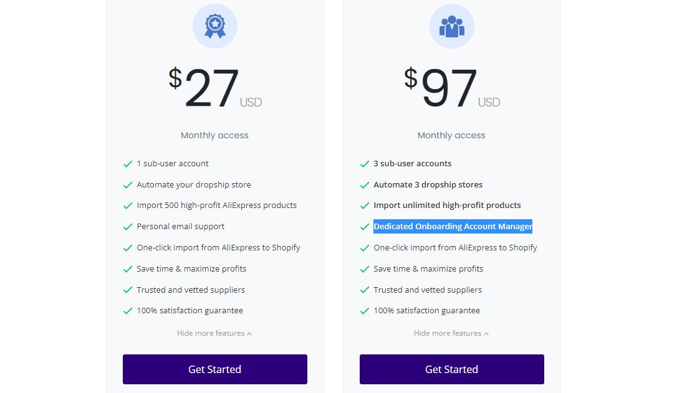Click checkmark next to Personal email support
682x393 pixels.
(x=128, y=227)
